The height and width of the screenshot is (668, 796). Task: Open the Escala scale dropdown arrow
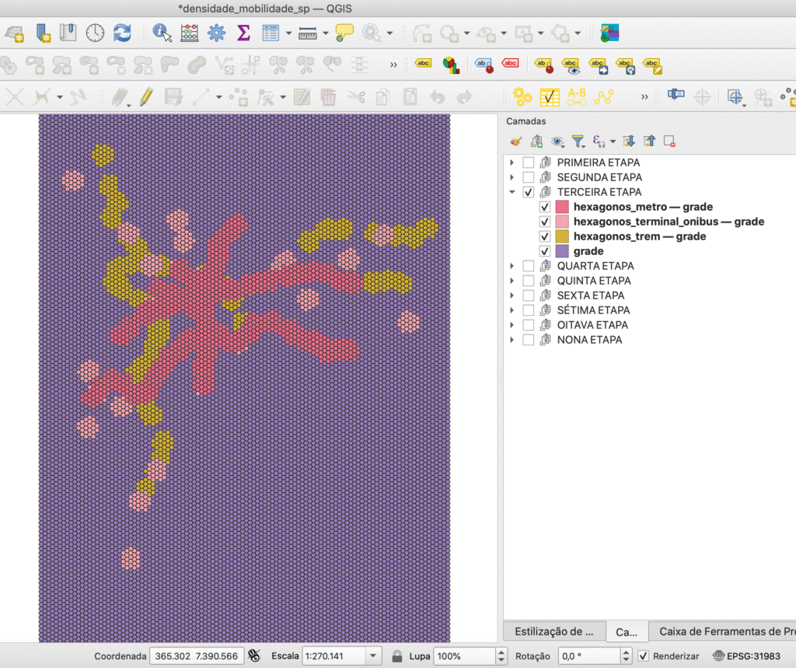click(373, 656)
